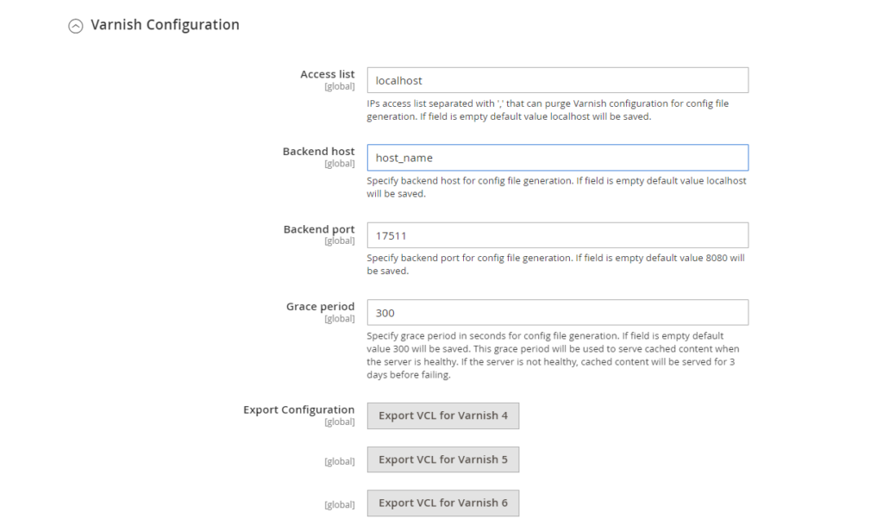Click the Access list field label
Viewport: 883px width, 531px height.
pos(327,74)
